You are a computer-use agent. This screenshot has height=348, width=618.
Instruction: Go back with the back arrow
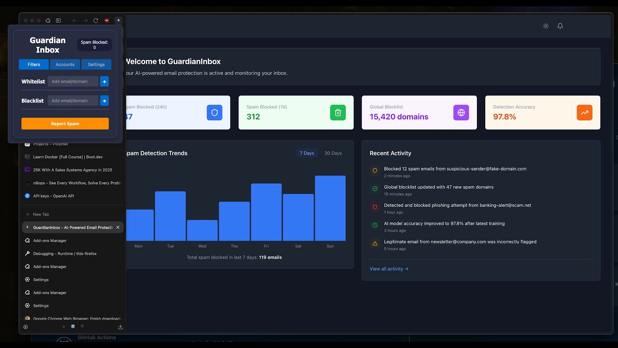tap(75, 20)
